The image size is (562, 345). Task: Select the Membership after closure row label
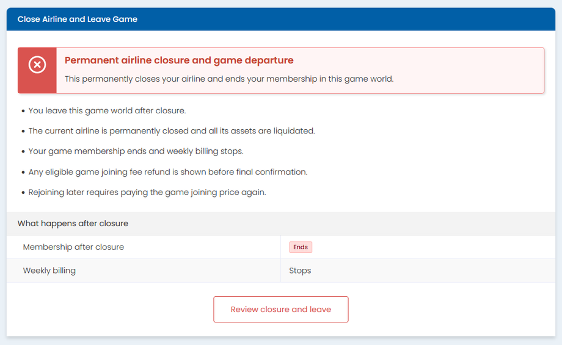73,247
